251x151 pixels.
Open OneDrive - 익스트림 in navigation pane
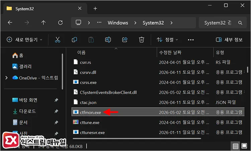(35, 78)
